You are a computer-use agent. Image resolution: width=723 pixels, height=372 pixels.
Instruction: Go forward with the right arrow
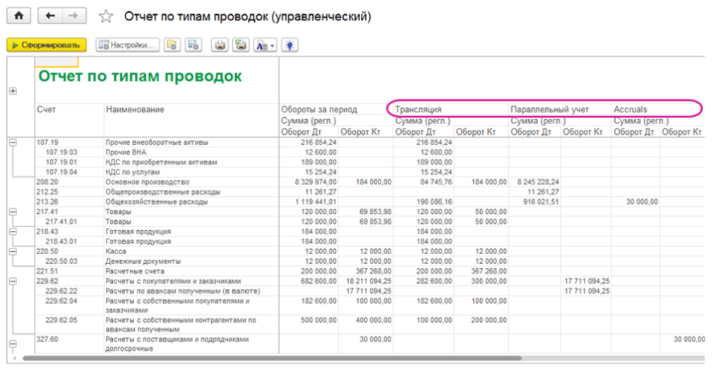72,16
